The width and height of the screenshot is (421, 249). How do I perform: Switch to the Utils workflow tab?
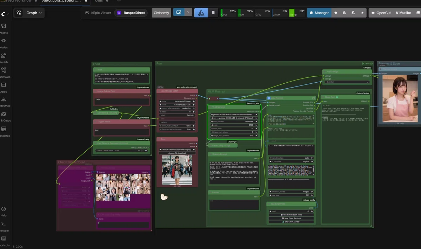click(x=99, y=1)
